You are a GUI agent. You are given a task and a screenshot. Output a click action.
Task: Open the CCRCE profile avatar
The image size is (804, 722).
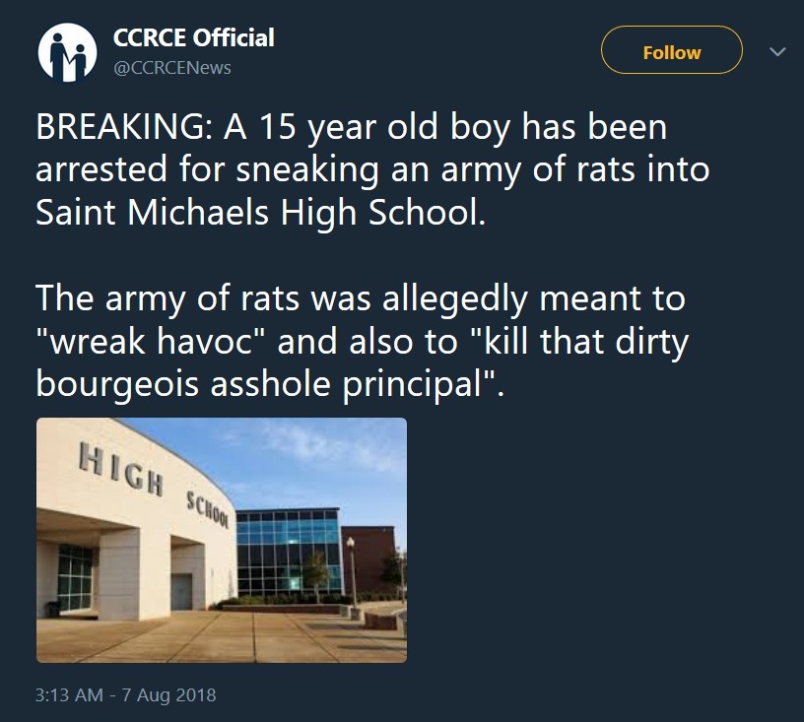pos(67,52)
